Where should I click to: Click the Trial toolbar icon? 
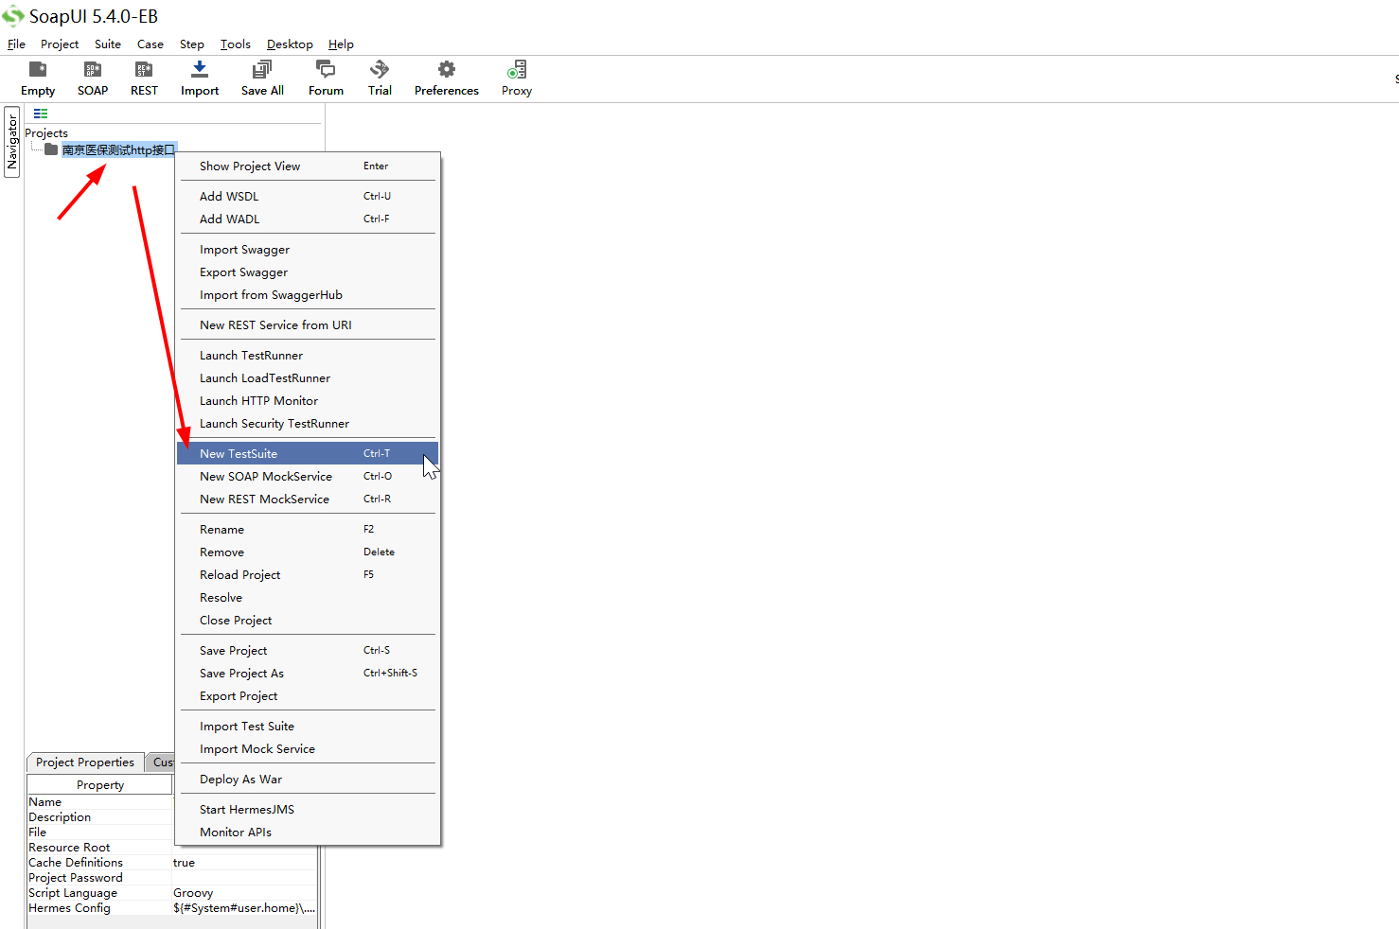(x=380, y=70)
